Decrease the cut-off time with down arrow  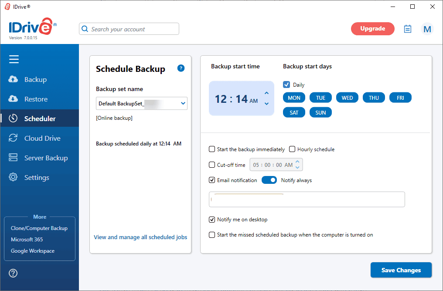coord(297,167)
